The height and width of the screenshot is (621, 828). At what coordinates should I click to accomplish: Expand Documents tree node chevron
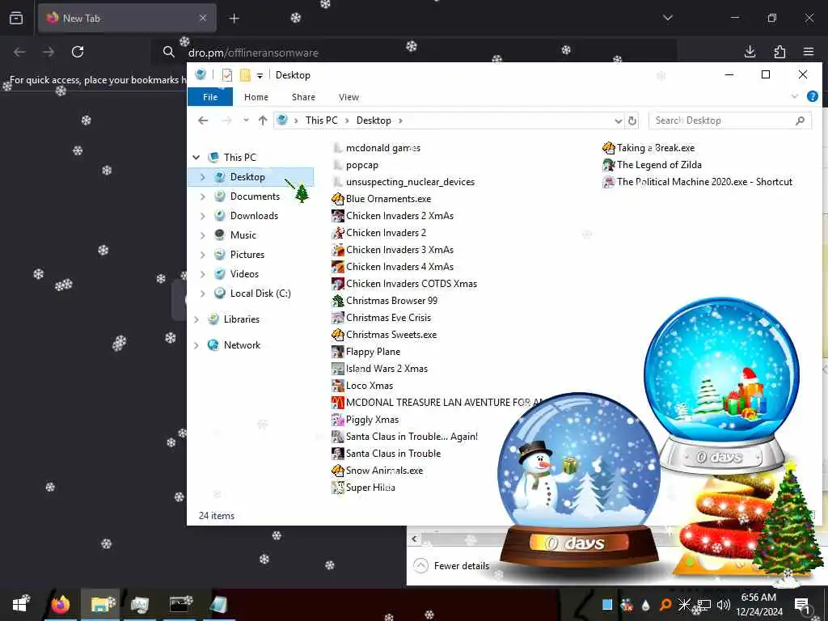pyautogui.click(x=203, y=196)
